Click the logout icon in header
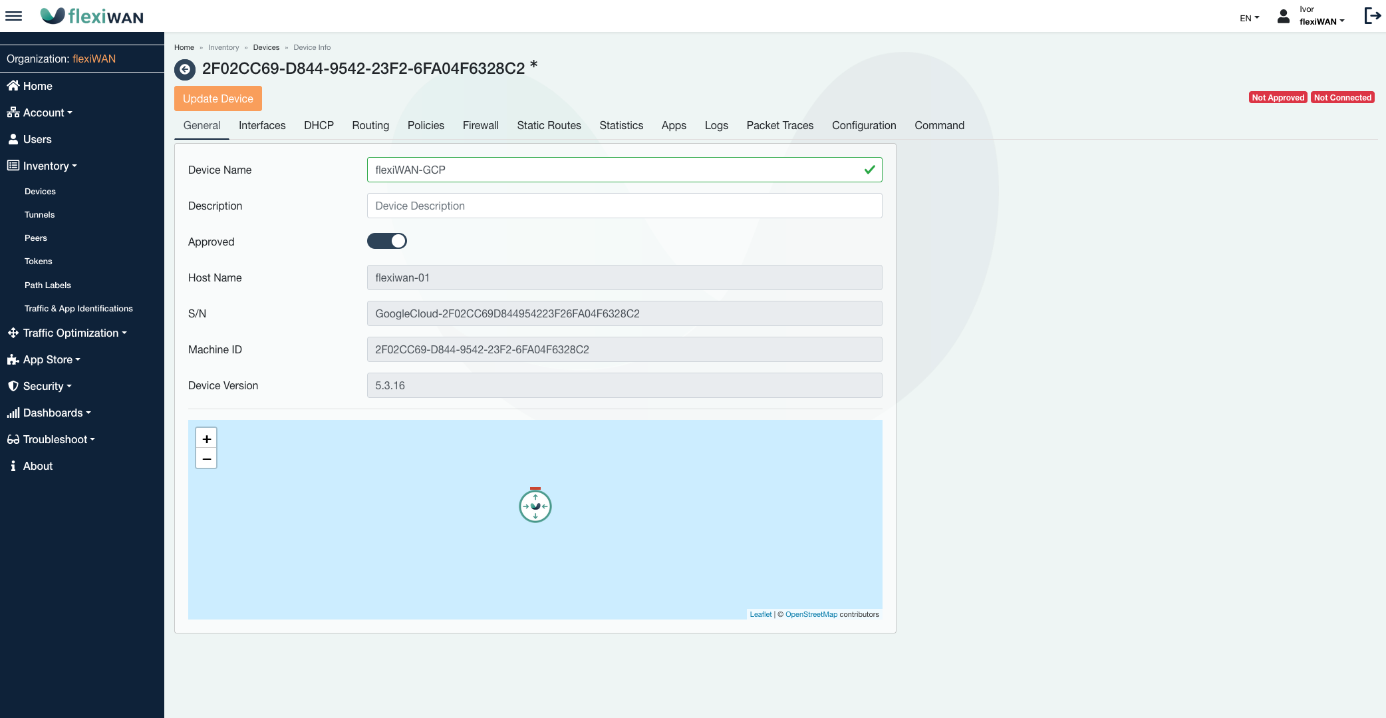Image resolution: width=1386 pixels, height=718 pixels. [x=1372, y=16]
